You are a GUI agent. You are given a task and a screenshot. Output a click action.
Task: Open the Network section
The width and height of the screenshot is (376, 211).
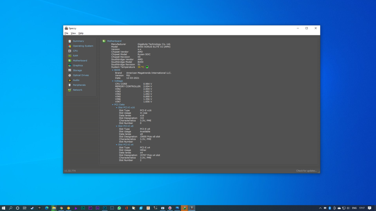tap(77, 90)
